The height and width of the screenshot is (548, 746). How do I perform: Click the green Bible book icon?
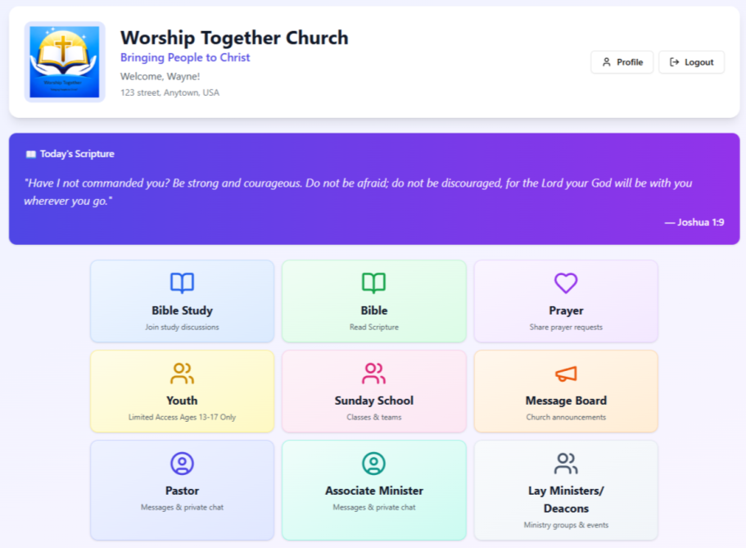pyautogui.click(x=373, y=283)
